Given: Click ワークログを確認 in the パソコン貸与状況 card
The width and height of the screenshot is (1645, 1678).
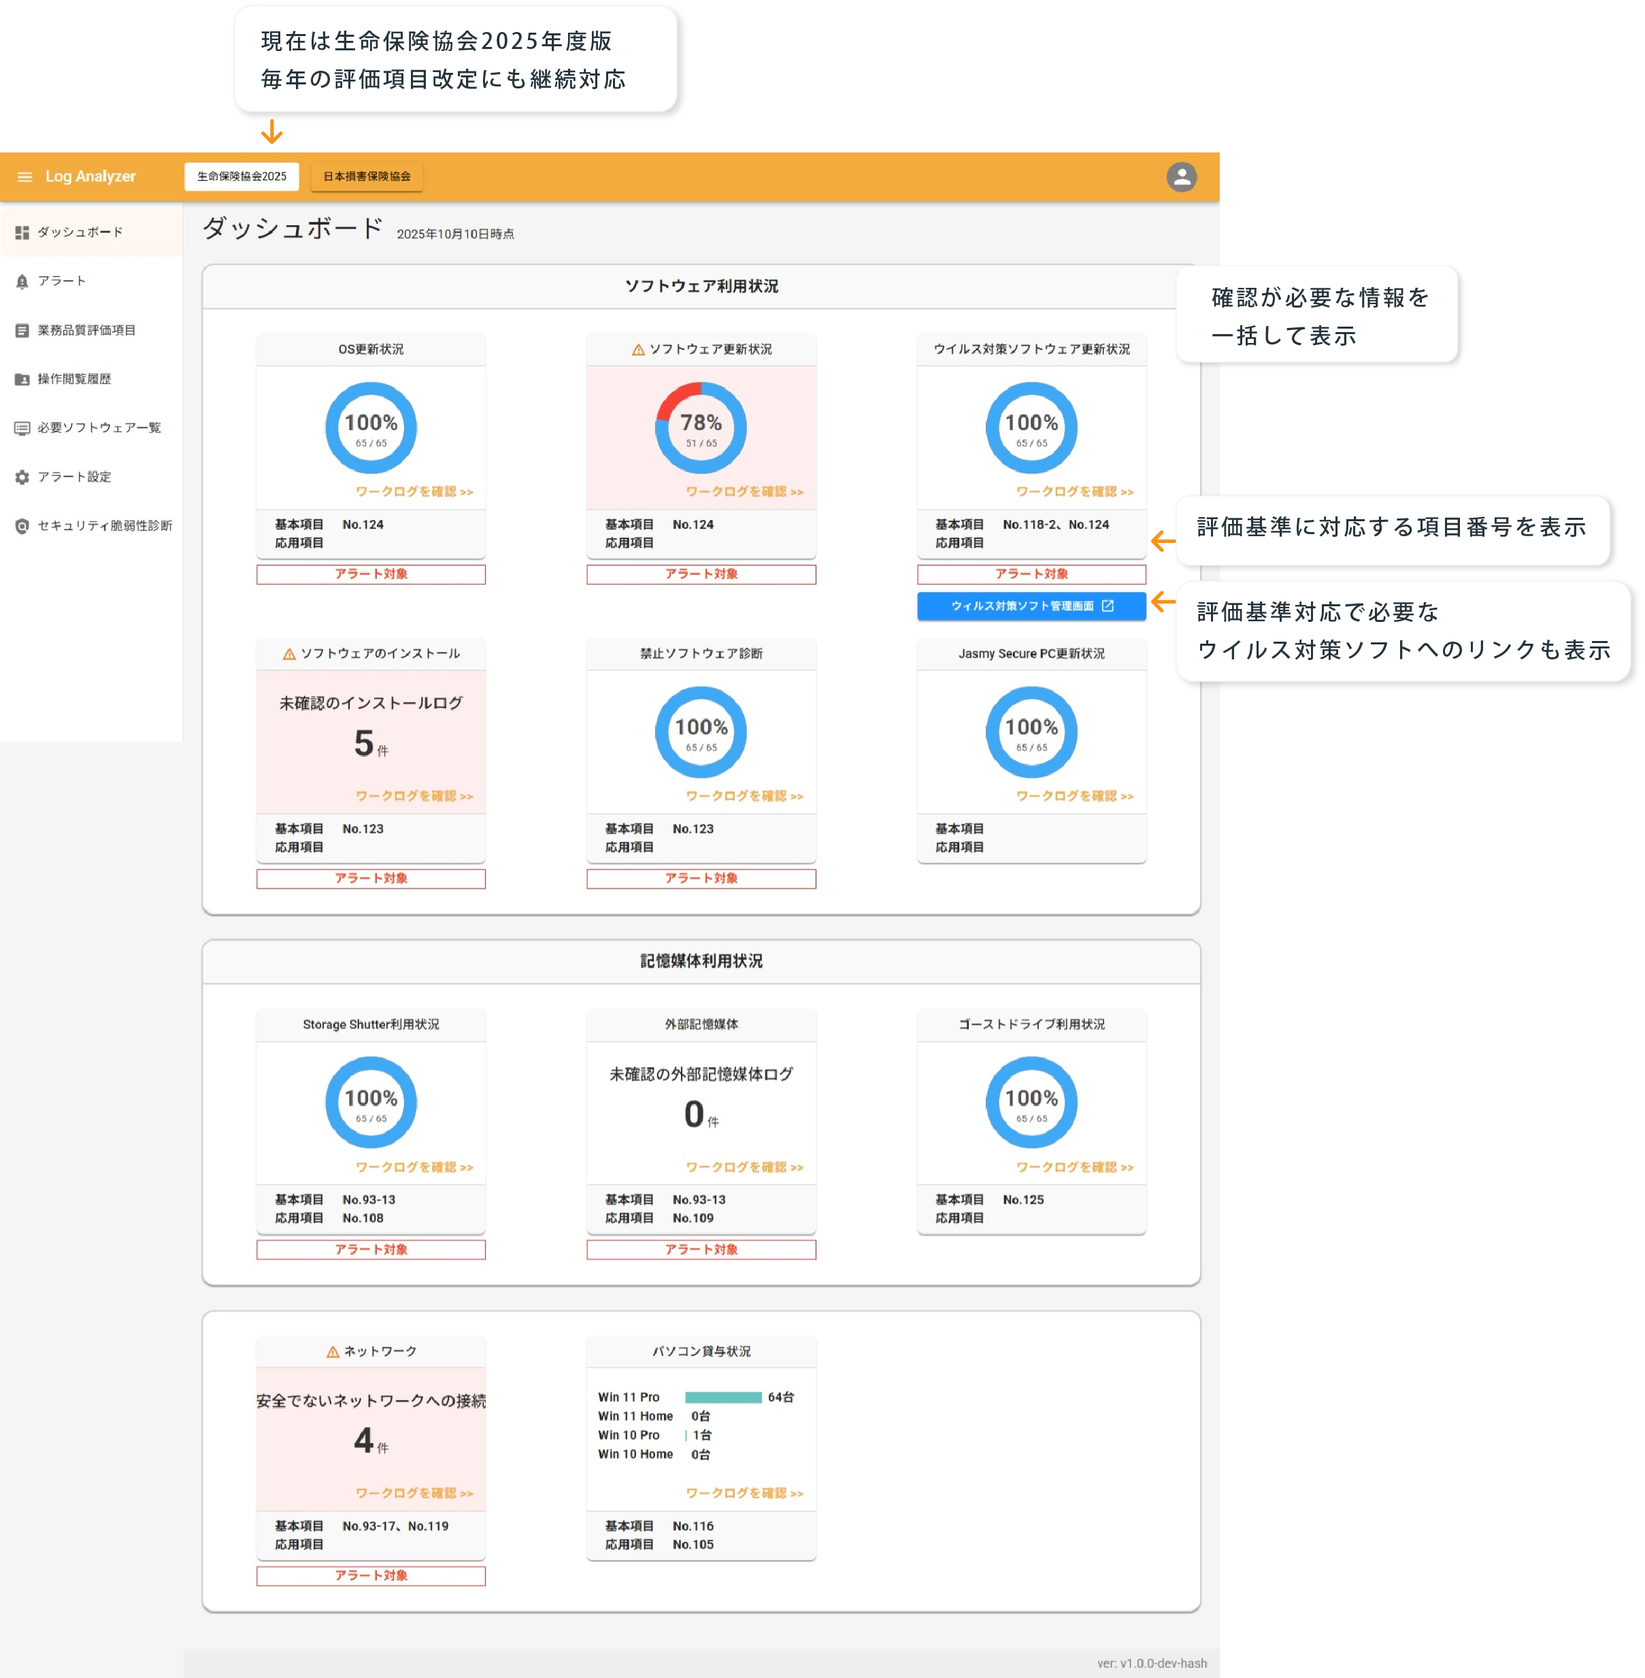Looking at the screenshot, I should [x=744, y=1493].
